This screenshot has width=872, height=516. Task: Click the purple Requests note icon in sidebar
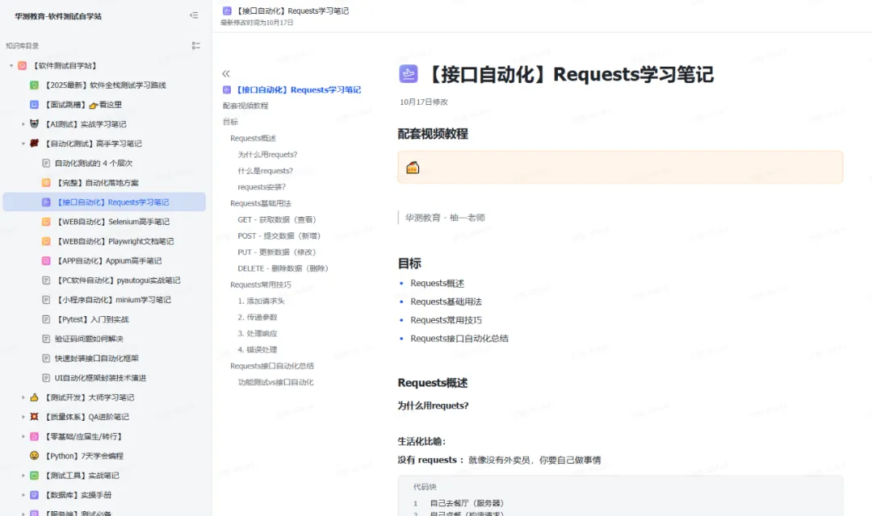point(46,202)
